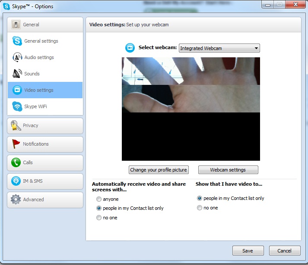Close the Skype Options window
The image size is (308, 265).
295,5
